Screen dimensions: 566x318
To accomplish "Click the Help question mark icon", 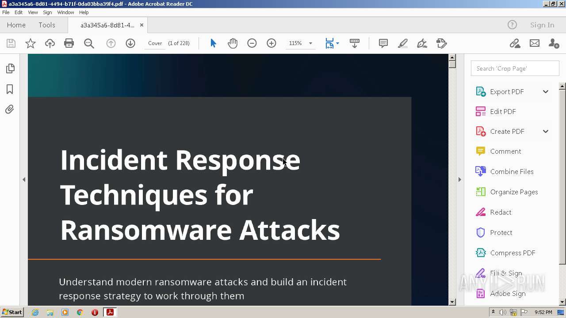I will [x=512, y=25].
